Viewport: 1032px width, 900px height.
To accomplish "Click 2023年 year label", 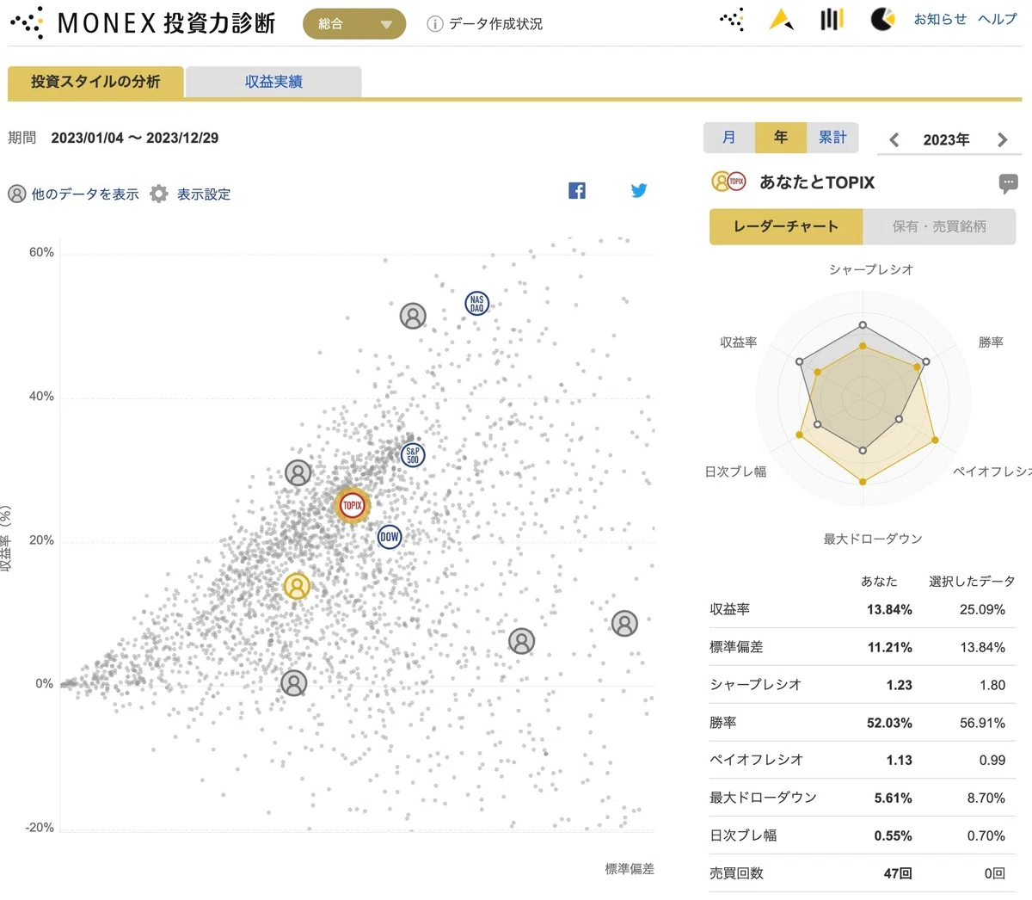I will point(946,139).
